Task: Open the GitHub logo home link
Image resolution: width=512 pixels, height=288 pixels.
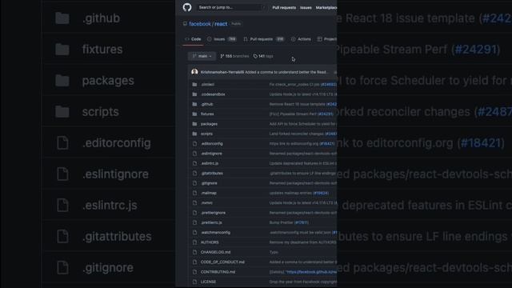Action: coord(187,7)
